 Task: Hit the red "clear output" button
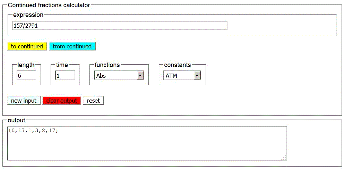pyautogui.click(x=62, y=101)
